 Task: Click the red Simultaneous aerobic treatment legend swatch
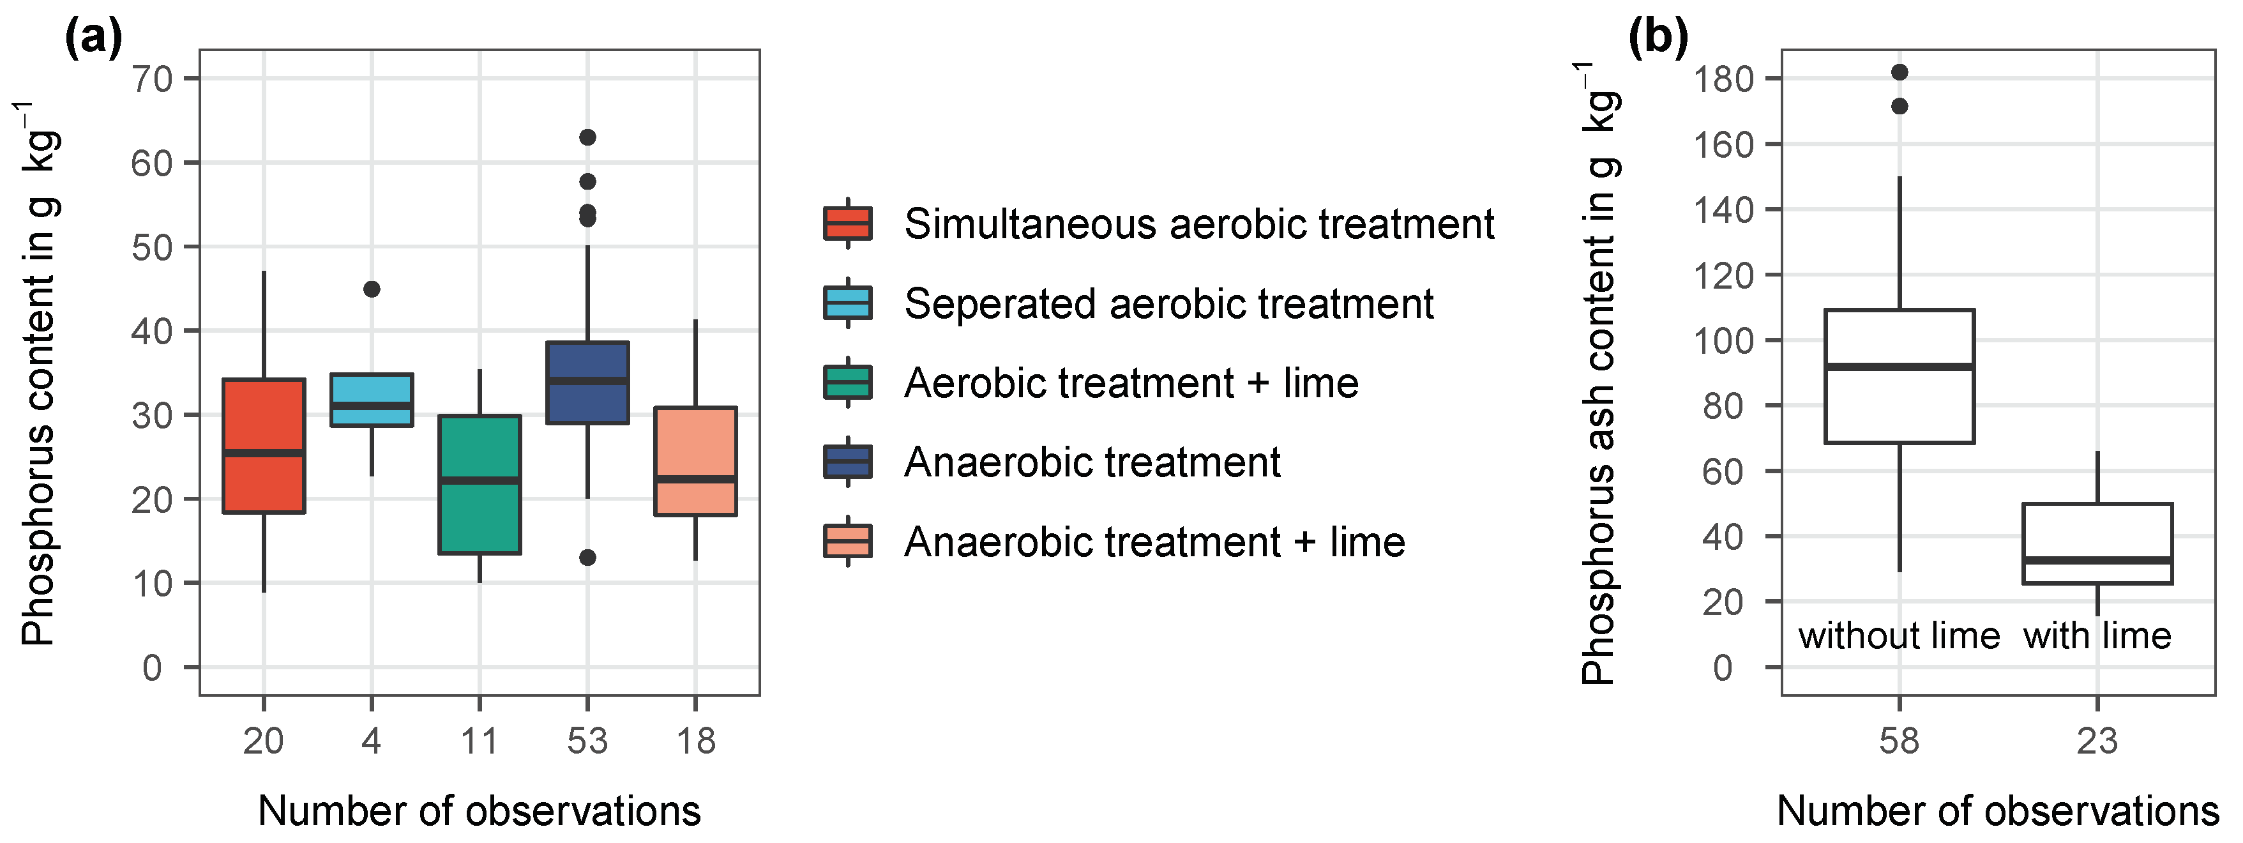tap(847, 224)
